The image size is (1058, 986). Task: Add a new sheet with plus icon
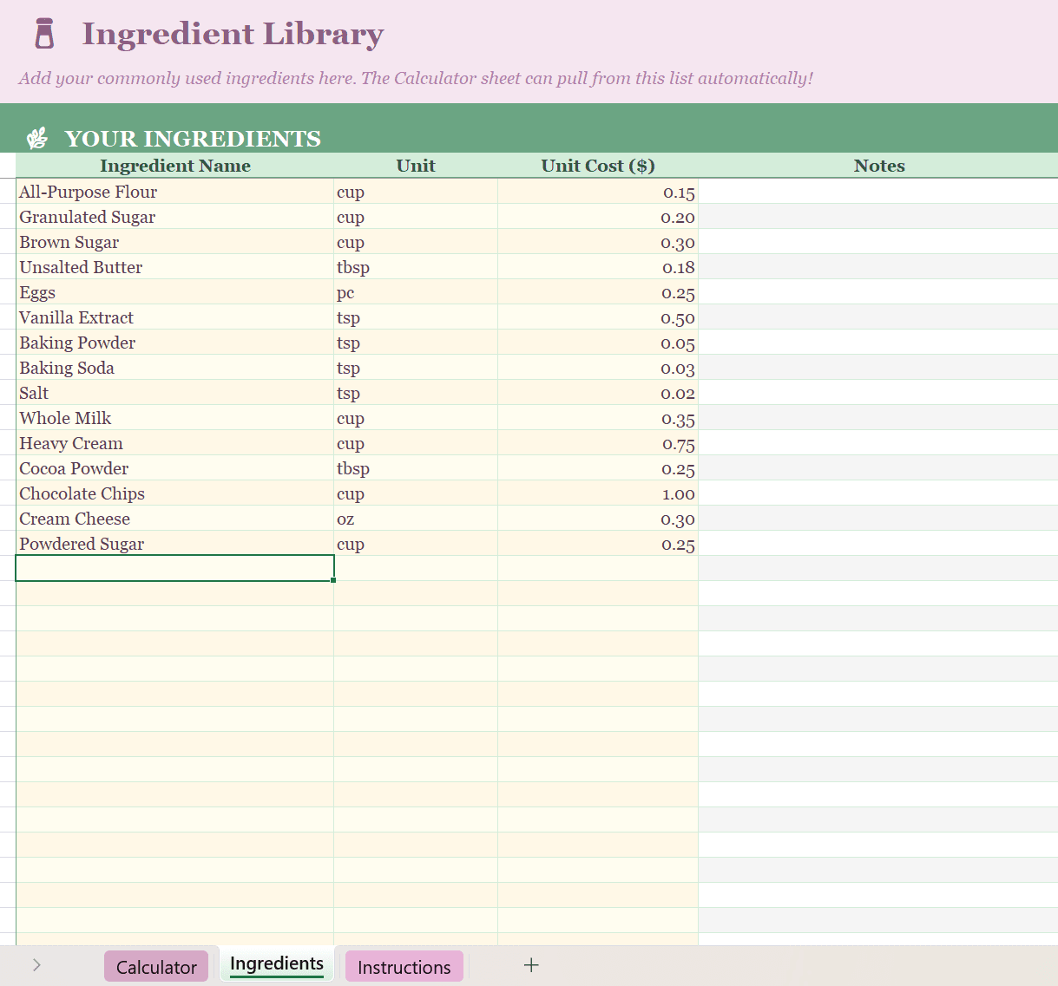click(x=531, y=965)
